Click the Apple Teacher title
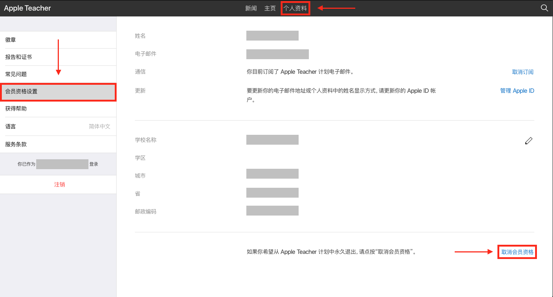This screenshot has width=553, height=297. pyautogui.click(x=27, y=8)
